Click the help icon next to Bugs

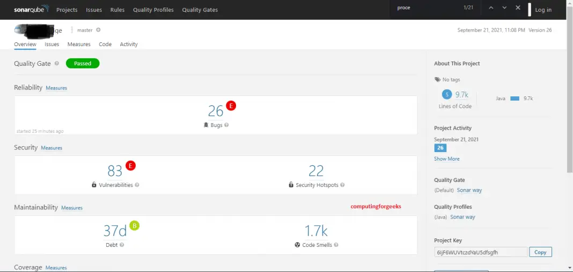click(226, 125)
